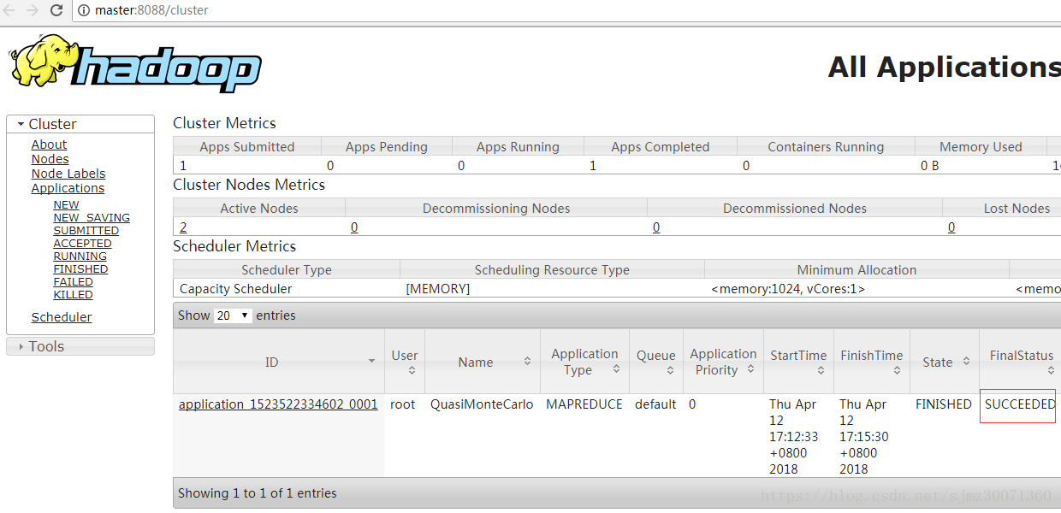1061x513 pixels.
Task: Click the Active Nodes count link 2
Action: (183, 227)
